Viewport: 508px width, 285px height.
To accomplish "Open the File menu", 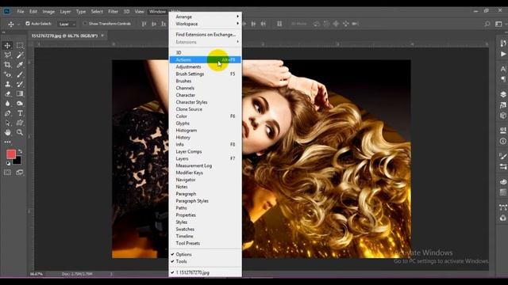I will (21, 12).
